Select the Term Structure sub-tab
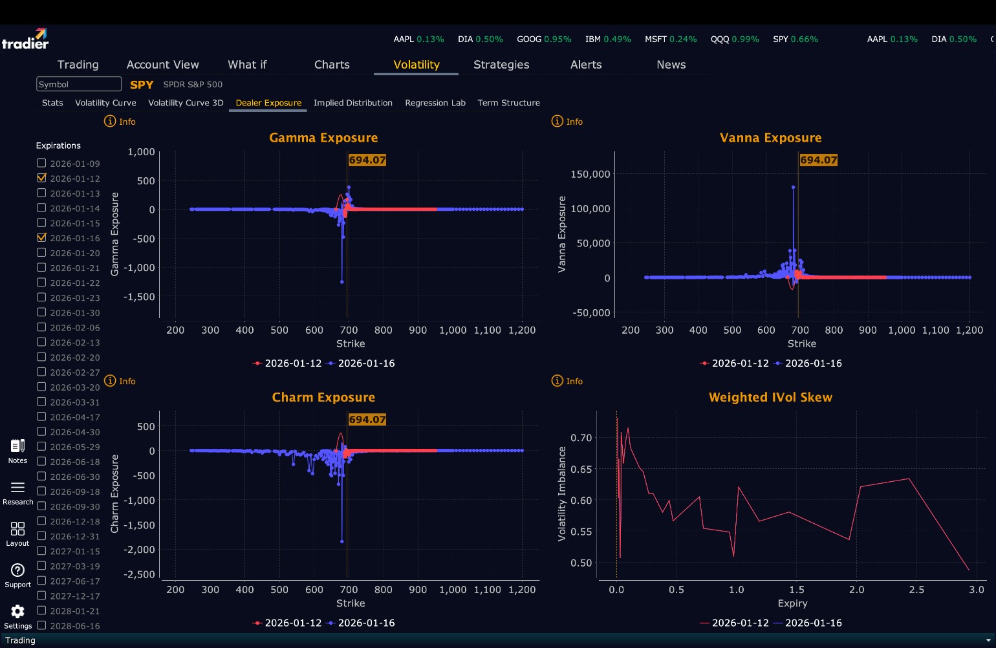996x648 pixels. [508, 103]
